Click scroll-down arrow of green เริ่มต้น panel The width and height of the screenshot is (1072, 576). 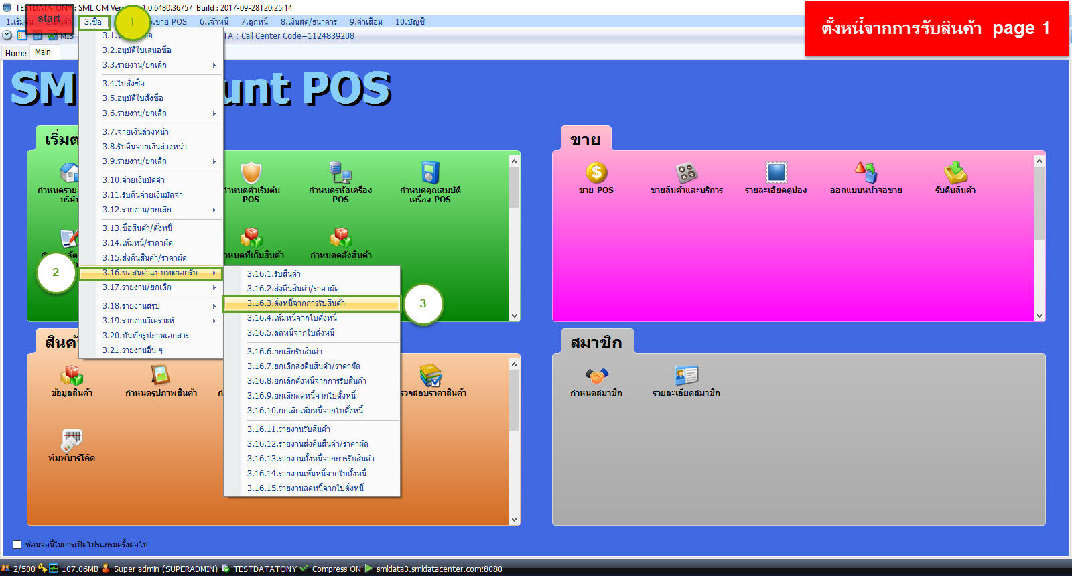[514, 316]
